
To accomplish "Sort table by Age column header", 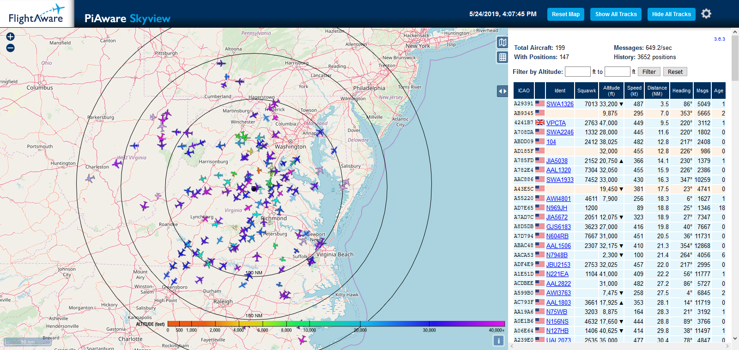I will click(719, 91).
